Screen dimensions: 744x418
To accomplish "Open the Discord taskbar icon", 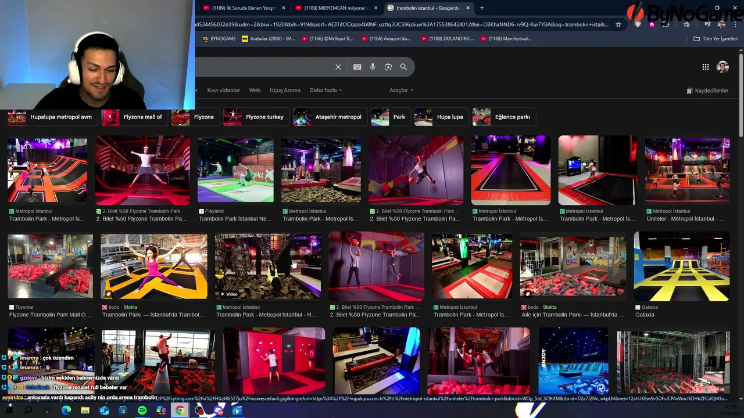I will 218,410.
